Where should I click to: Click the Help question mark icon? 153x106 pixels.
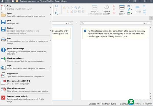(135, 1)
